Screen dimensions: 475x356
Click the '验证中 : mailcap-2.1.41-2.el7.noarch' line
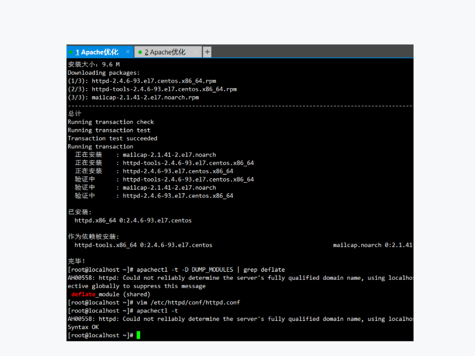pos(146,187)
